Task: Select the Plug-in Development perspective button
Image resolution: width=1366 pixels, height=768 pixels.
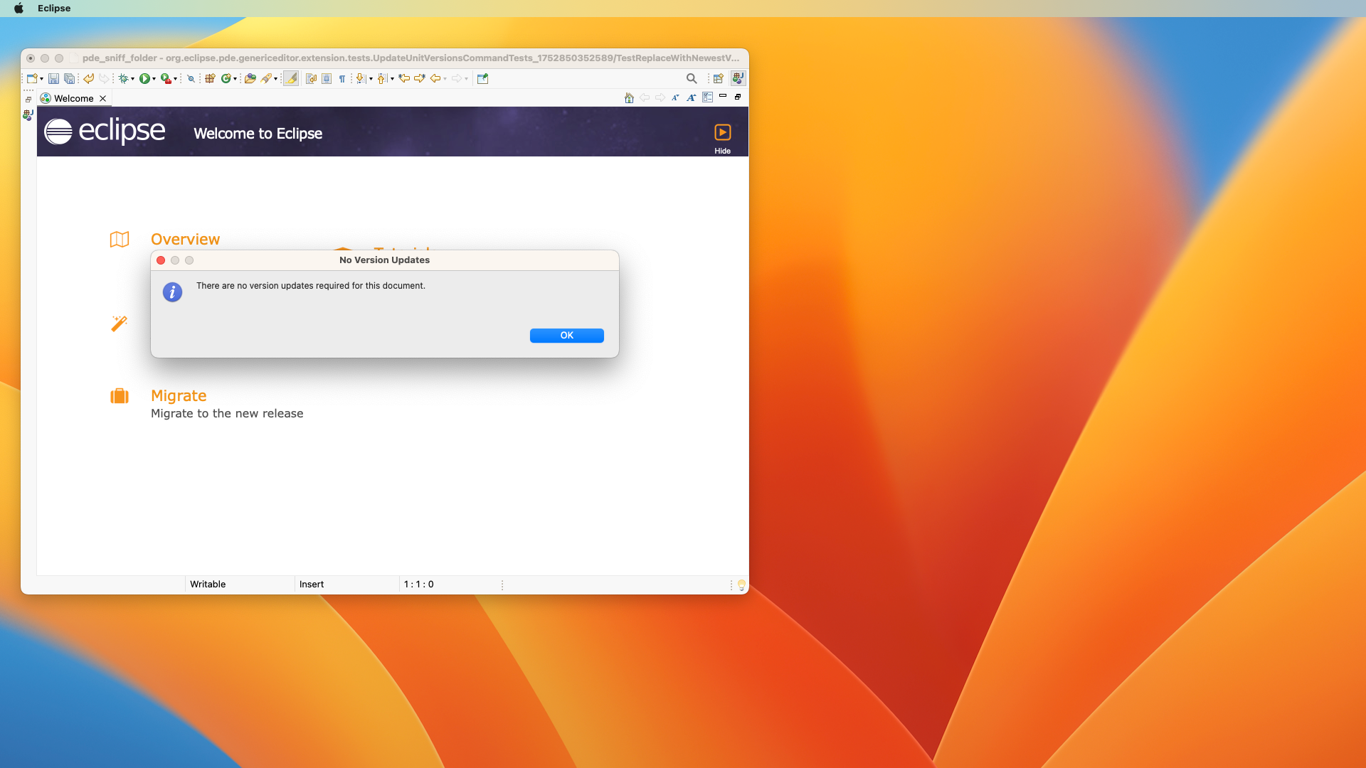Action: click(738, 79)
